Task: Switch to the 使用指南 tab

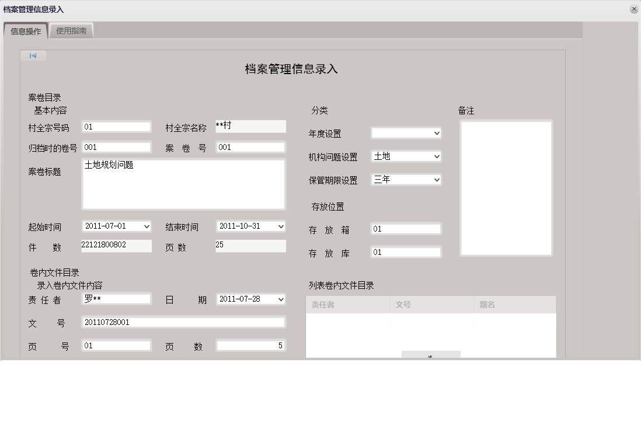Action: click(x=71, y=30)
